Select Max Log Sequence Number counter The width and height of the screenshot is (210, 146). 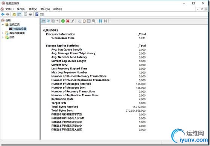(69, 72)
